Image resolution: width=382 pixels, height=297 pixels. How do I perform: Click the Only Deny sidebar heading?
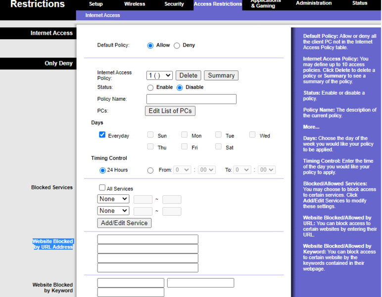58,63
